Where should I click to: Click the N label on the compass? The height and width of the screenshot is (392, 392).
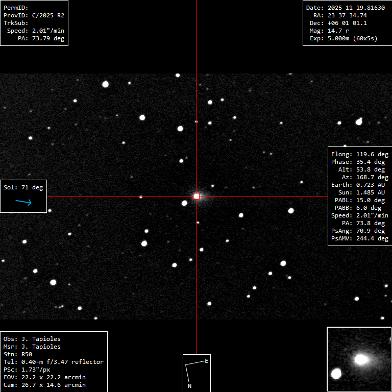tap(189, 386)
